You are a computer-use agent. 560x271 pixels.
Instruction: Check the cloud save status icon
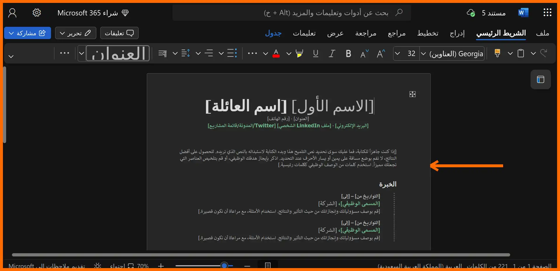click(x=471, y=13)
